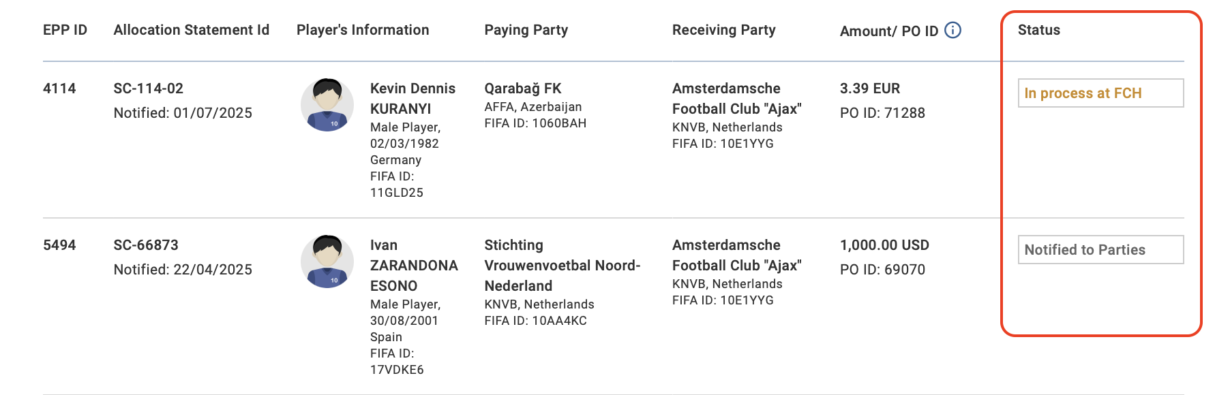Click EPP ID 4114
This screenshot has width=1215, height=395.
tap(59, 89)
